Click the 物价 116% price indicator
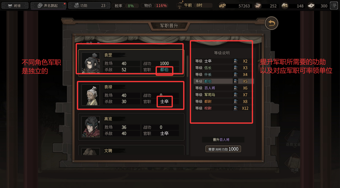Image resolution: width=340 pixels, height=188 pixels. point(156,6)
